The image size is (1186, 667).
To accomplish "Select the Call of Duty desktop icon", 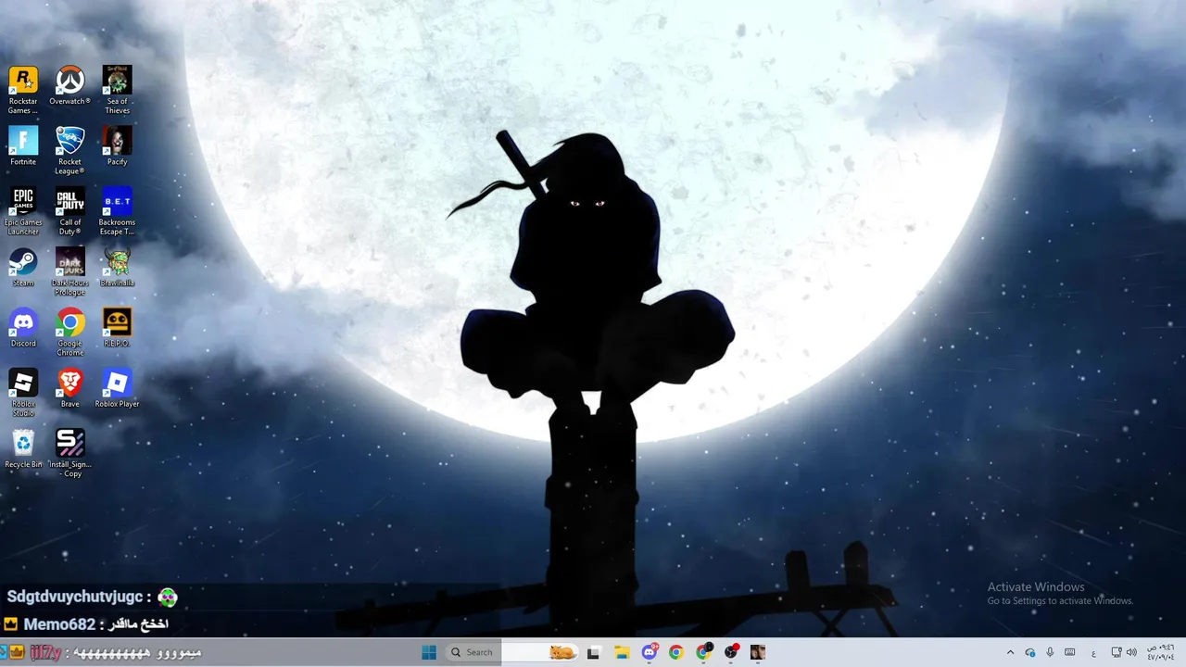I will click(69, 210).
